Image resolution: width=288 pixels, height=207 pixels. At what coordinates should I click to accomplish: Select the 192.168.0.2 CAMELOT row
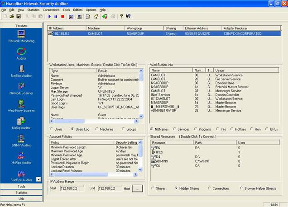coord(164,33)
